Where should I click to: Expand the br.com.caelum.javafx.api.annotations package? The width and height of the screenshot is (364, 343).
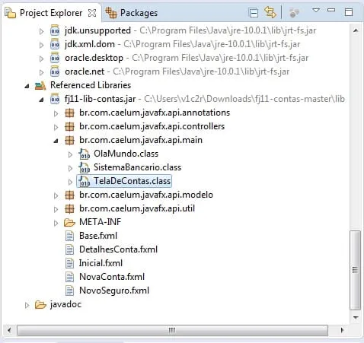56,113
